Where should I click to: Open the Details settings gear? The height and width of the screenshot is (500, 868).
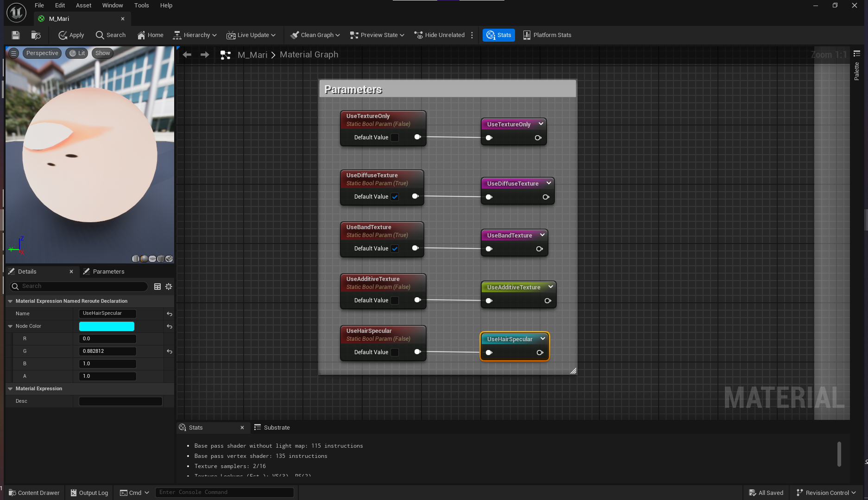[x=169, y=287]
